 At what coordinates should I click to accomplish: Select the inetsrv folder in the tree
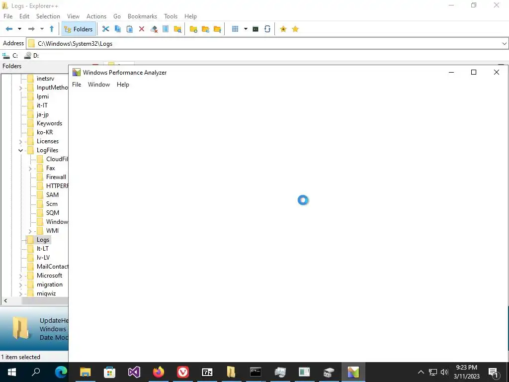45,79
